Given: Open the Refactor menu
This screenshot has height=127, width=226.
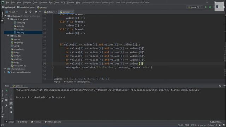Looking at the screenshot, I should [x=43, y=2].
